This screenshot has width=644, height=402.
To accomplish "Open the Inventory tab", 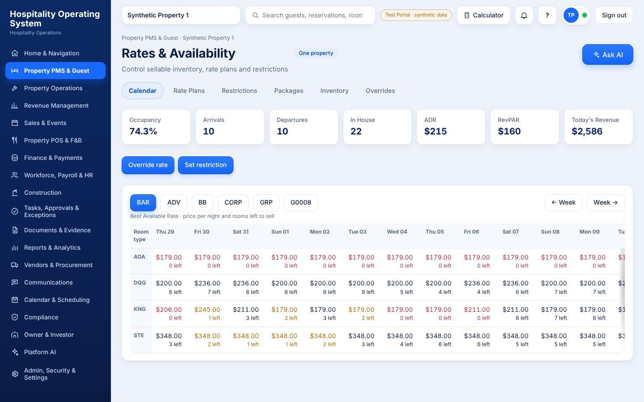I will click(x=335, y=91).
